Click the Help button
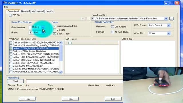The width and height of the screenshot is (183, 103). coord(27,99)
